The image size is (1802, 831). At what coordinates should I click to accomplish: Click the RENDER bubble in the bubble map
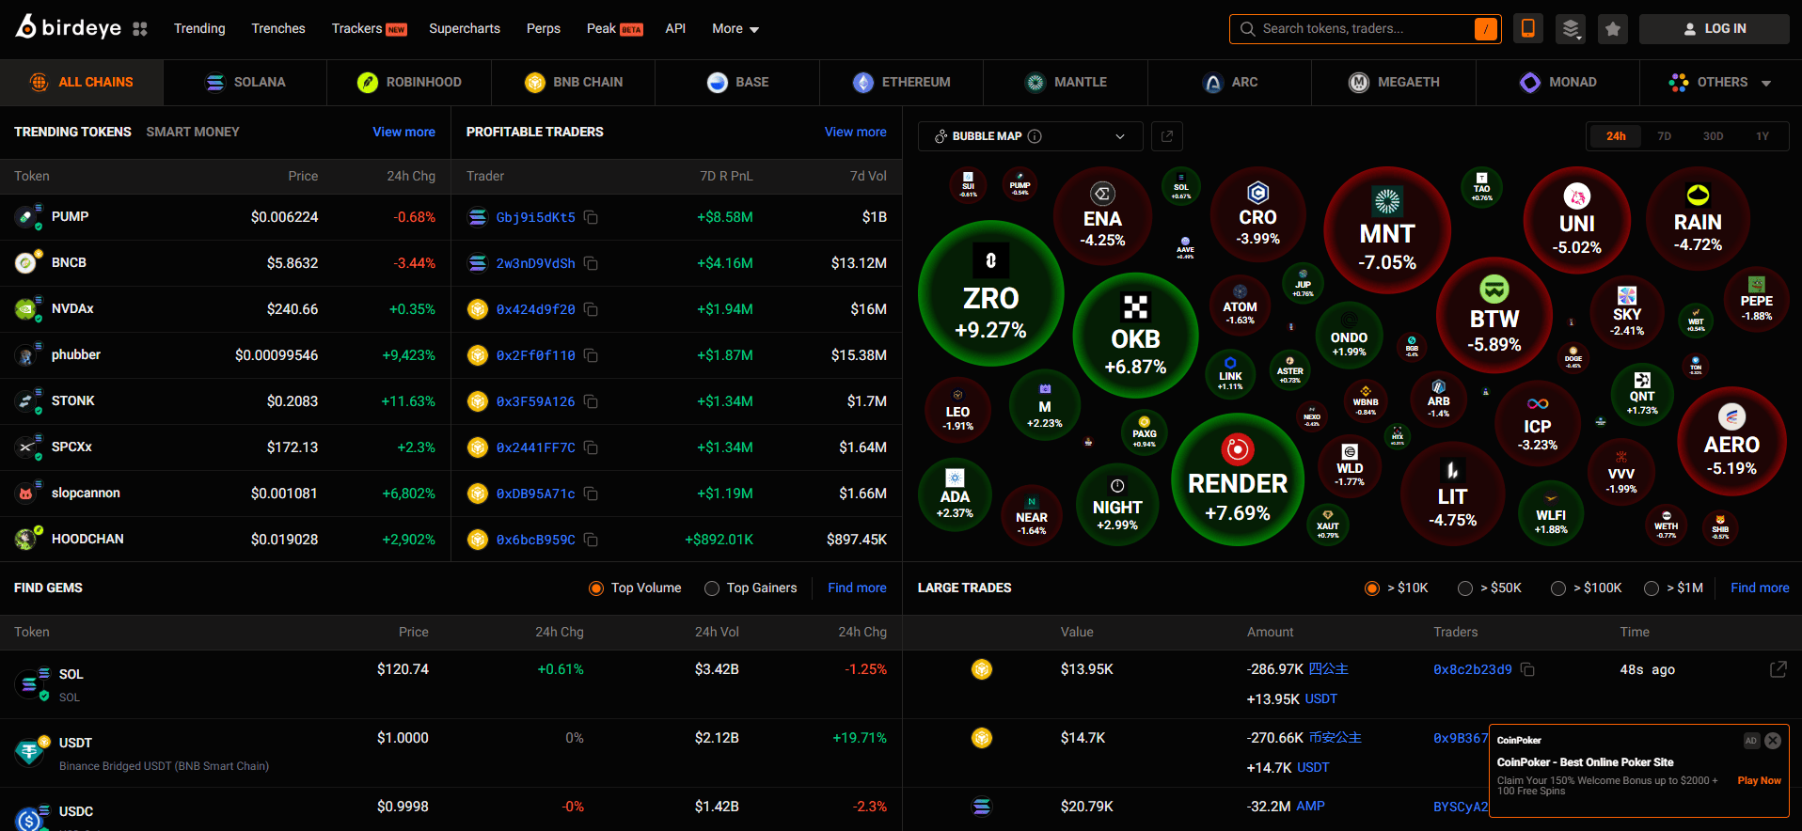[1238, 479]
